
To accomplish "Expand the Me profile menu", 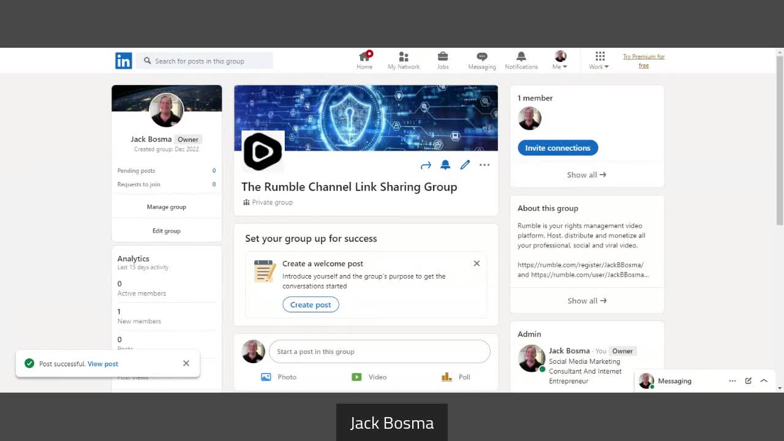I will click(x=560, y=60).
